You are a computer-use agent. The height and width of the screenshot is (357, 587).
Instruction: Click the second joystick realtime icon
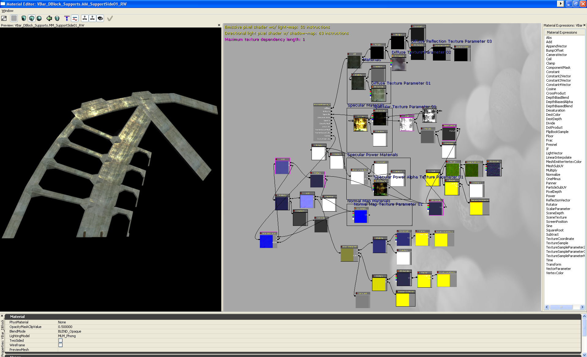(92, 18)
